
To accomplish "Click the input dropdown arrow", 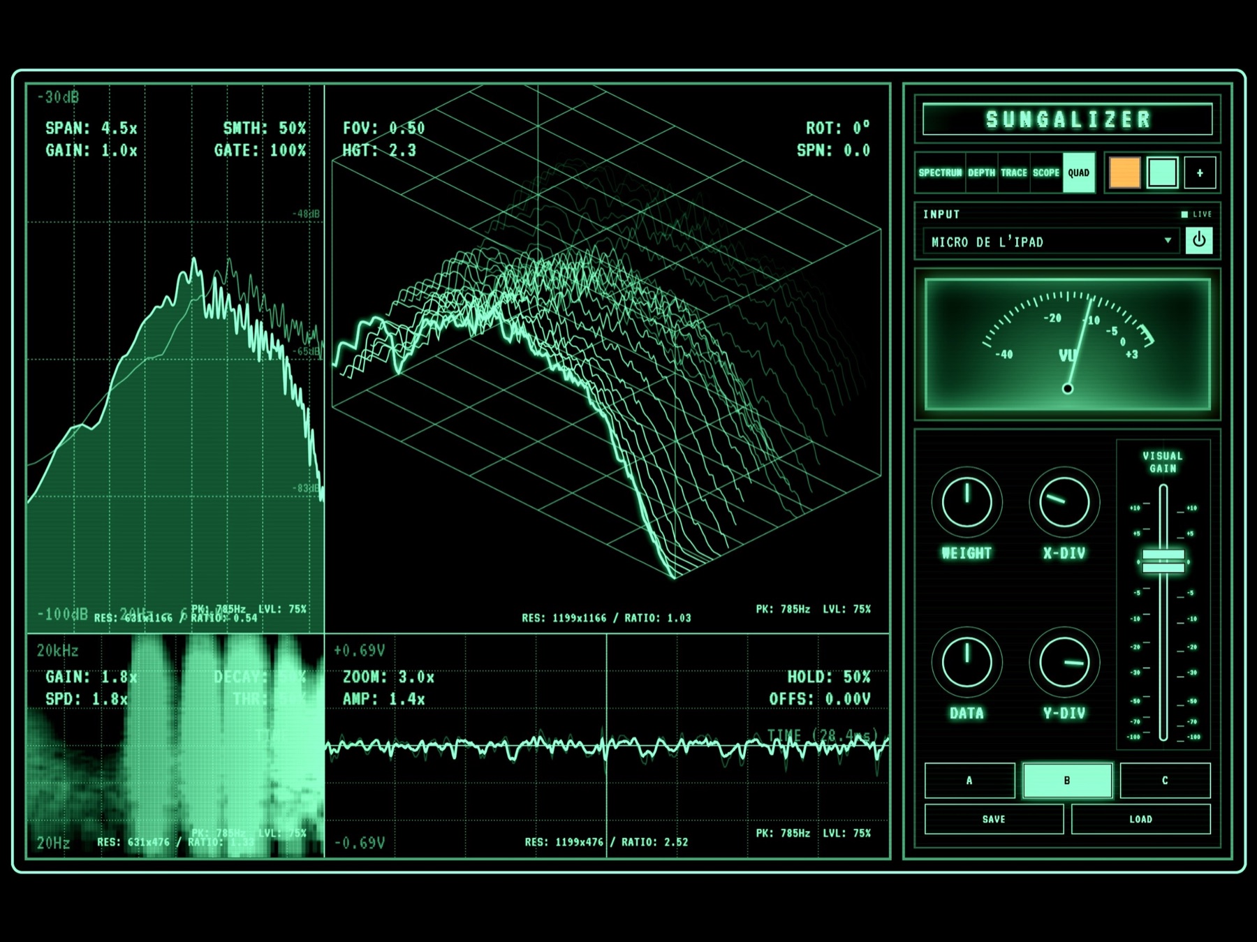I will (x=1168, y=240).
